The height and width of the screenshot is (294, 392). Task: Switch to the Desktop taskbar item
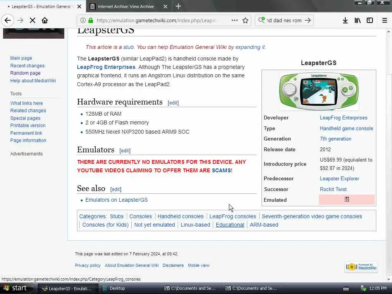click(x=129, y=288)
